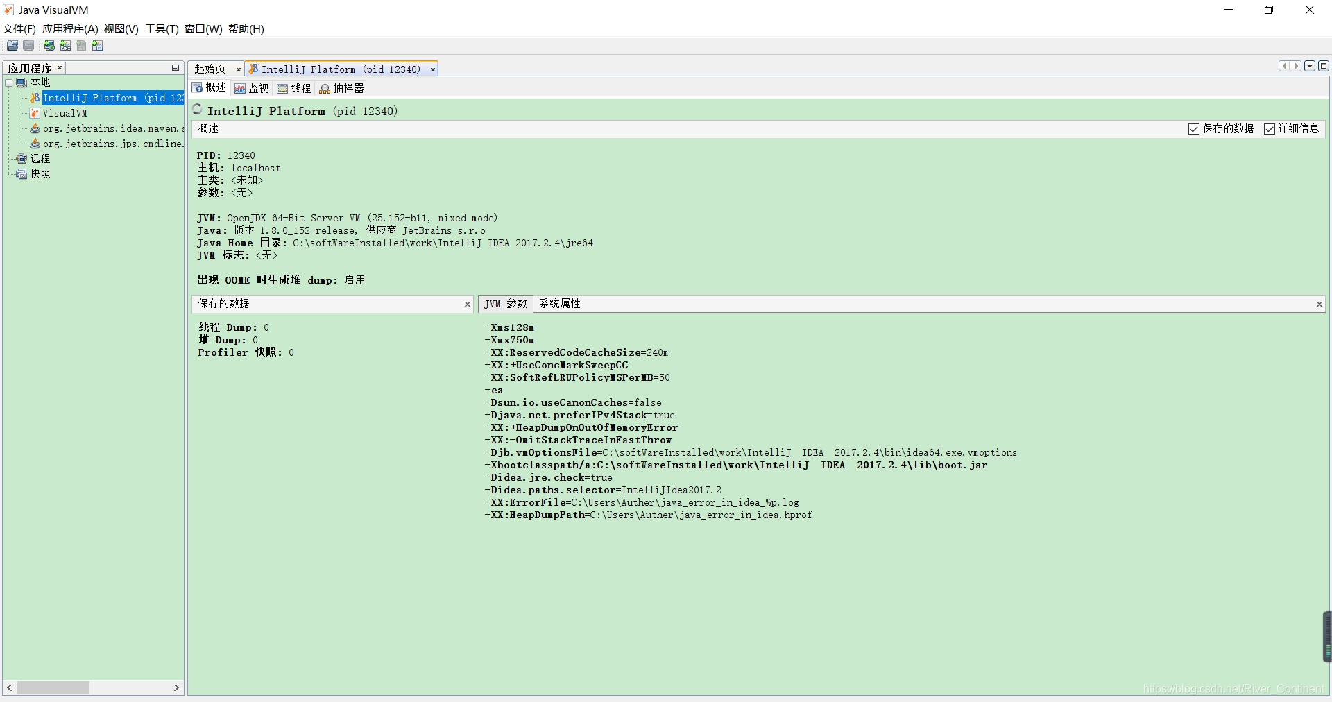Viewport: 1332px width, 702px height.
Task: Switch to the JVM 参数 tab
Action: (506, 304)
